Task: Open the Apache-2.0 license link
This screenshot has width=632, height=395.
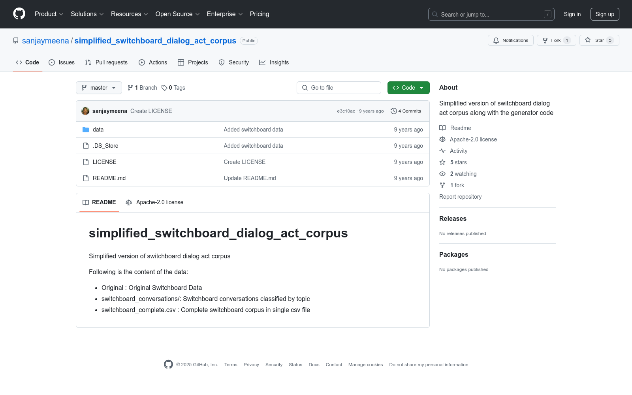Action: pos(473,139)
